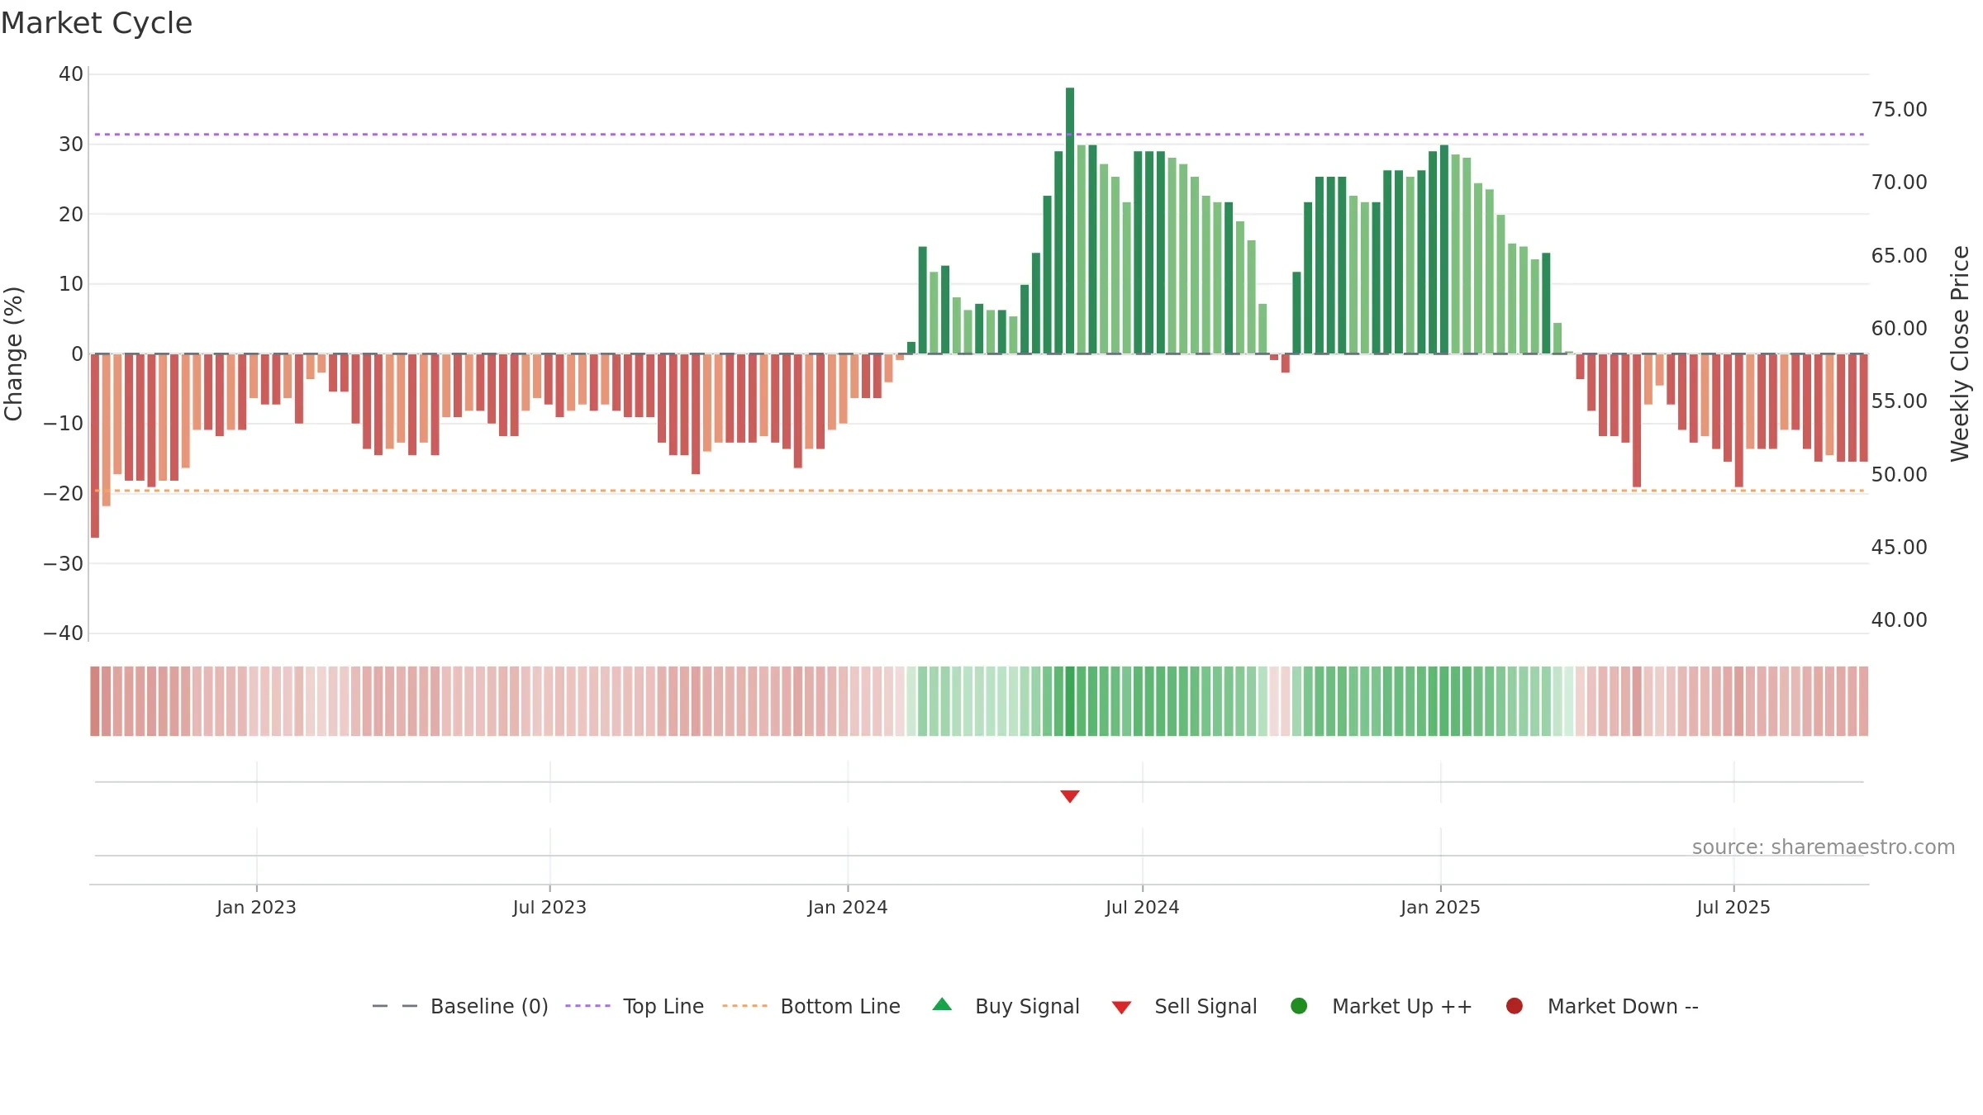Click the purple dotted Top Line sample
The width and height of the screenshot is (1983, 1115).
587,1006
